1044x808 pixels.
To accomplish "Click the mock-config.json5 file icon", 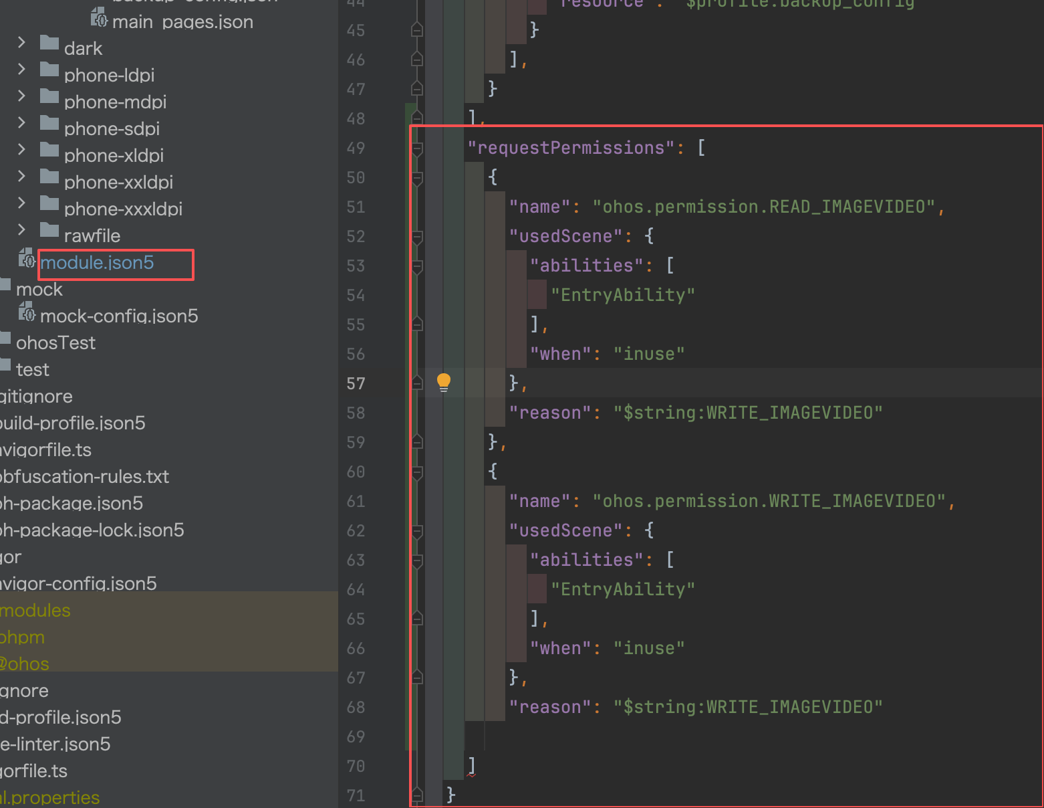I will tap(27, 312).
